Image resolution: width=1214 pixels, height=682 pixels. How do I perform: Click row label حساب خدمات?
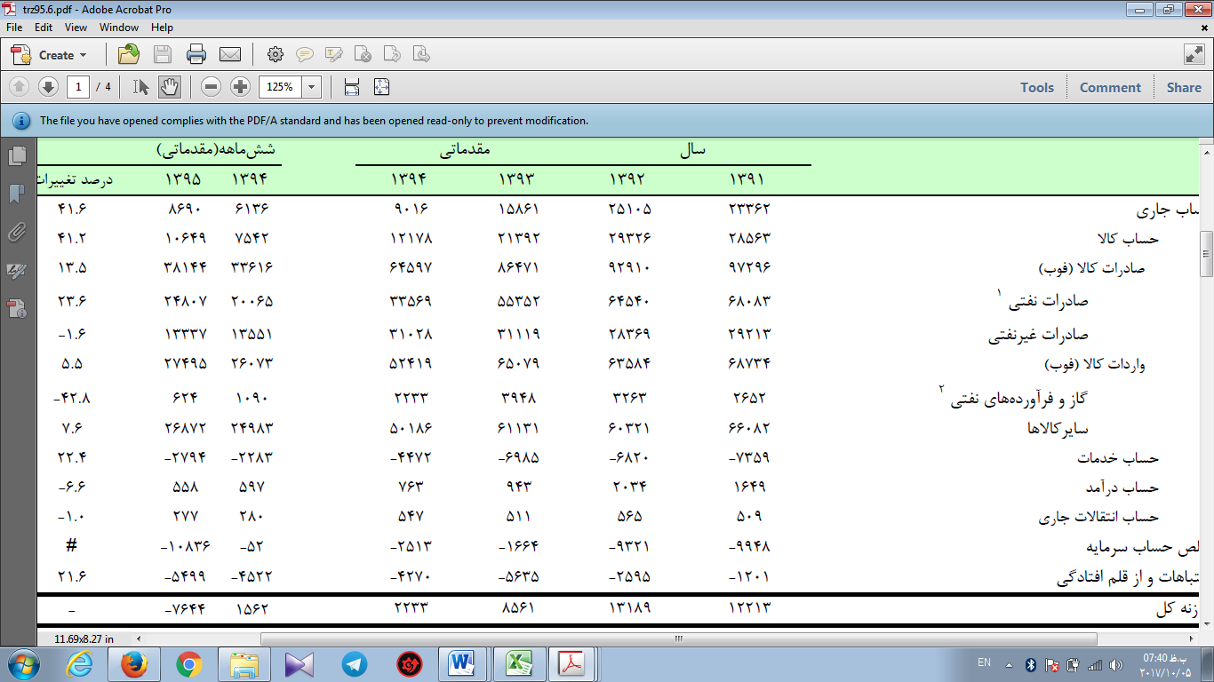1118,457
